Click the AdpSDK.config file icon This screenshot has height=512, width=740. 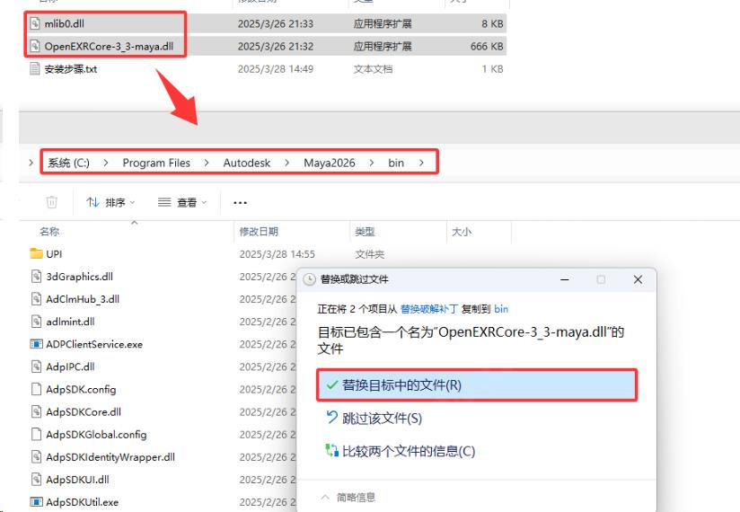pyautogui.click(x=36, y=389)
